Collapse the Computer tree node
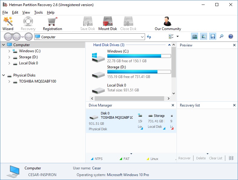Screen dimensions: 238x180 point(4,45)
